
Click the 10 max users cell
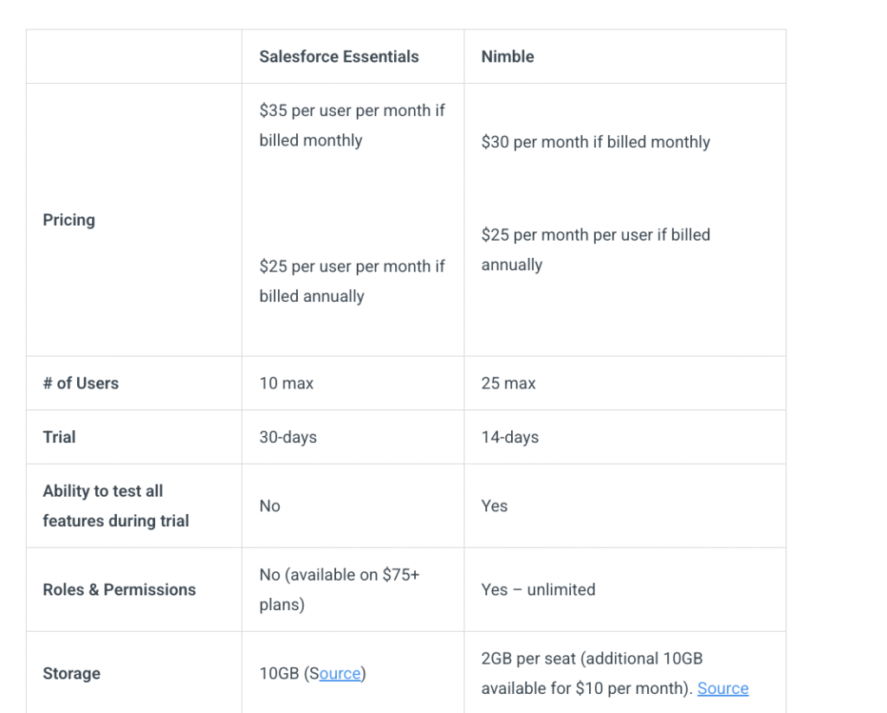pos(286,382)
